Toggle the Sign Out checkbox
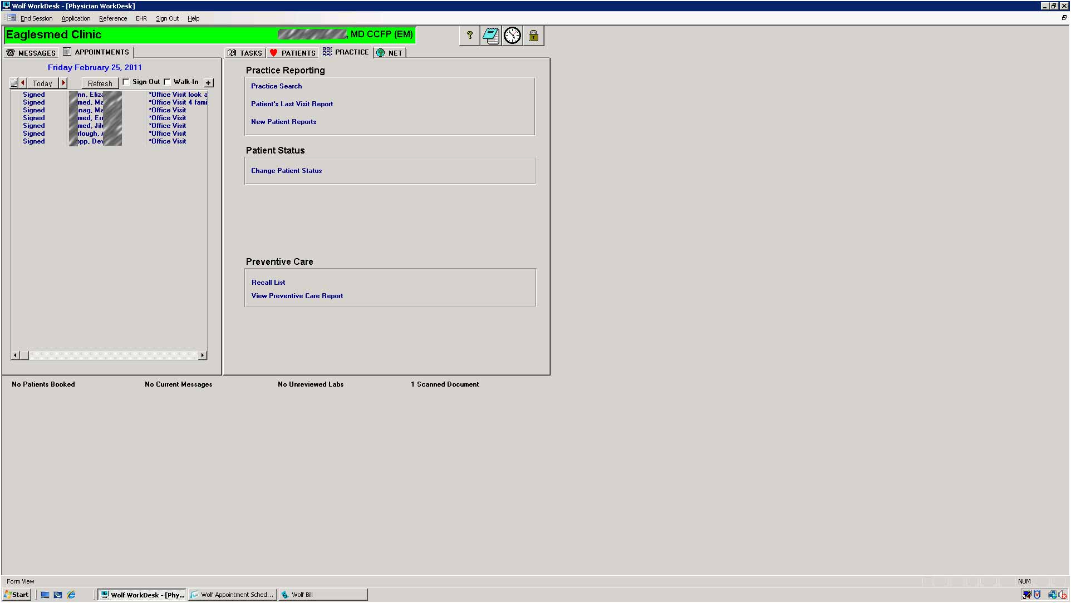This screenshot has height=603, width=1071. click(x=126, y=82)
